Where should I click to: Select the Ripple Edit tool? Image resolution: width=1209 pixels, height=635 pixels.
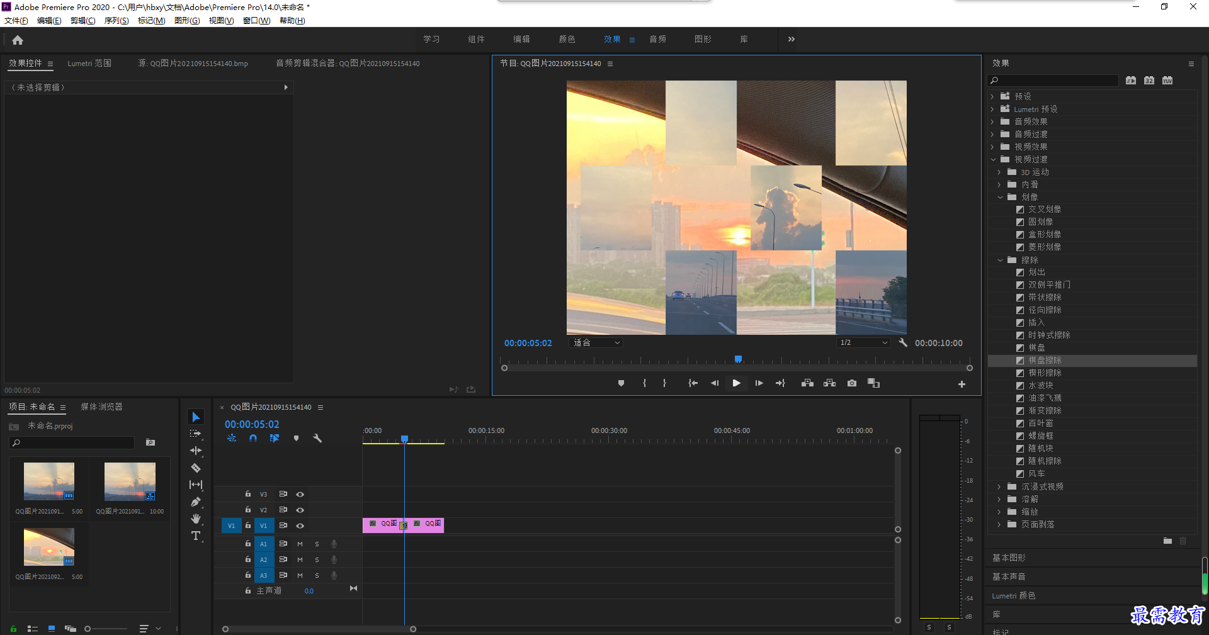tap(196, 451)
